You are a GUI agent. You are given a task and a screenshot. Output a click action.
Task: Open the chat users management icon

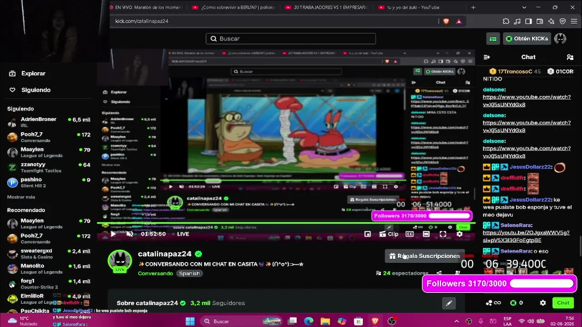[570, 57]
